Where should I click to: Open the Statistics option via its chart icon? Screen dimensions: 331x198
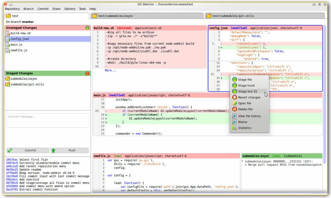234,128
